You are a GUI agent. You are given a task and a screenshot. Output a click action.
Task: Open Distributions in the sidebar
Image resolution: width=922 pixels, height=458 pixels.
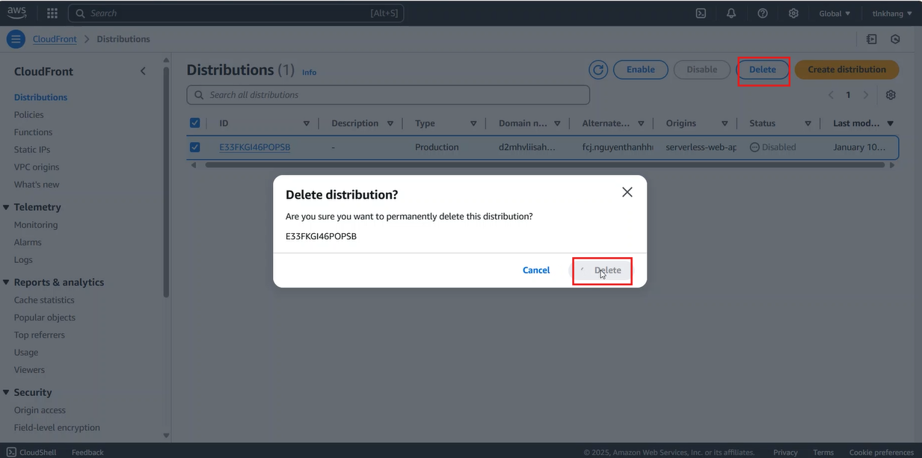pos(40,97)
